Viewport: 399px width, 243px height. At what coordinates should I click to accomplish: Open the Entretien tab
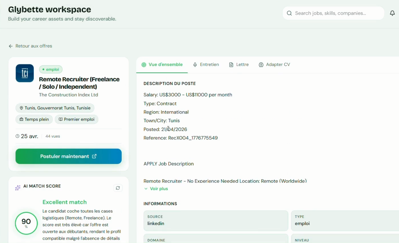206,65
